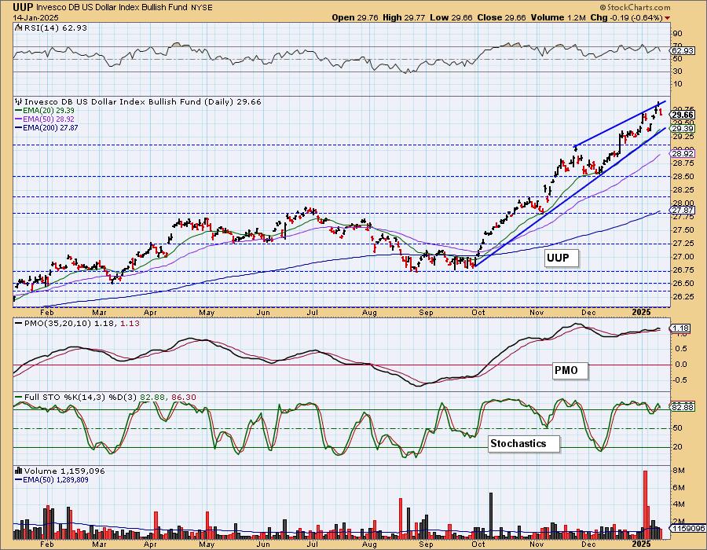The width and height of the screenshot is (707, 550).
Task: Open the StockCharts.com copyright link
Action: [635, 7]
